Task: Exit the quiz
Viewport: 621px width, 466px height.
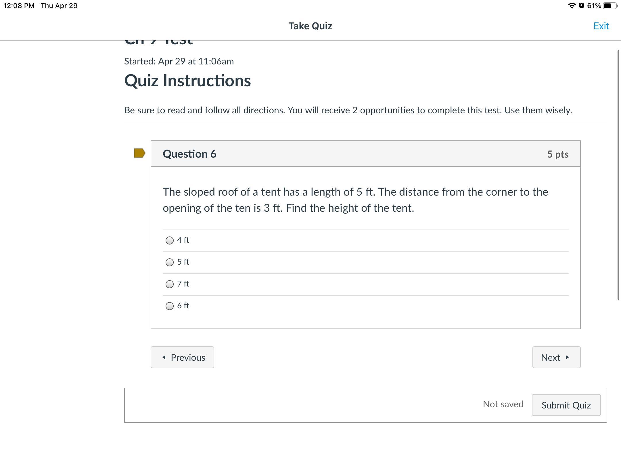Action: [601, 26]
